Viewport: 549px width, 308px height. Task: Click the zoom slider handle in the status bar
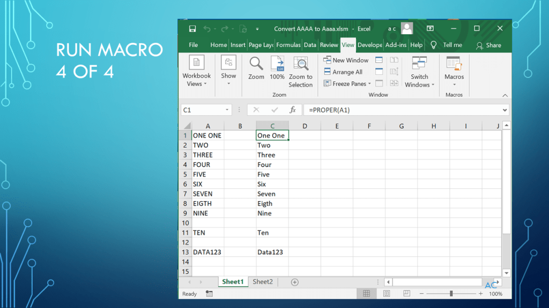pos(451,294)
